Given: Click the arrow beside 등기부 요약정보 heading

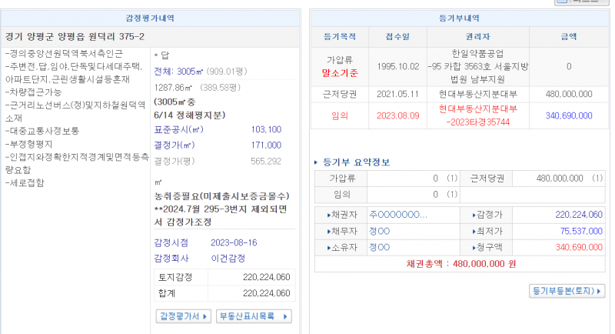Looking at the screenshot, I should click(317, 162).
